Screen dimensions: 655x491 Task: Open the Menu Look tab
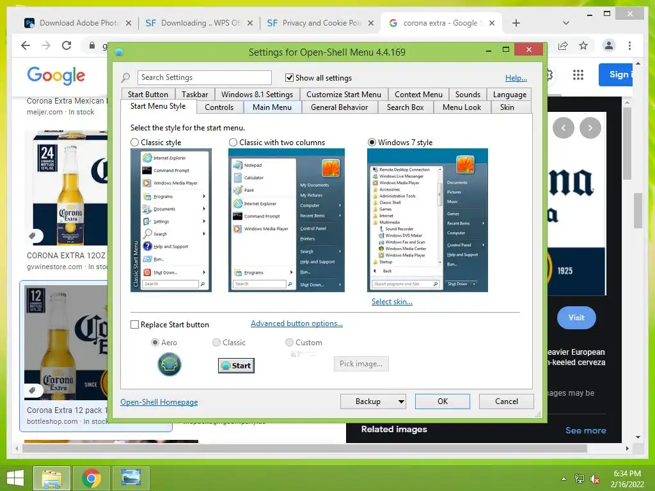point(462,107)
